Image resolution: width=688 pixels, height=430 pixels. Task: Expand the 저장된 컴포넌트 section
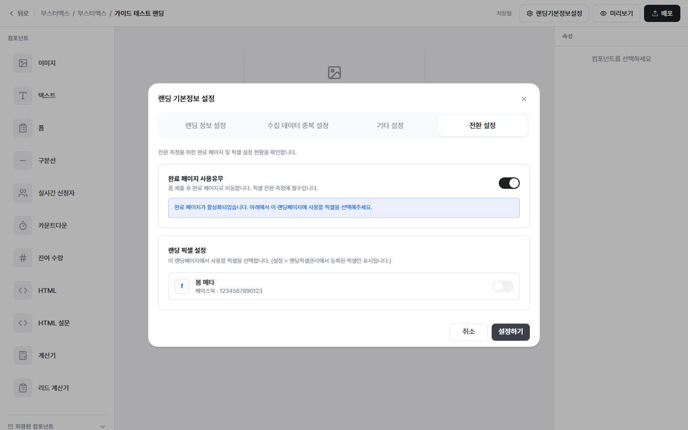pyautogui.click(x=103, y=427)
